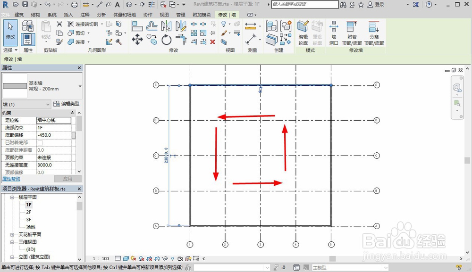The image size is (472, 272).
Task: Open the 连接端切割 dropdown arrow
Action: tap(102, 24)
